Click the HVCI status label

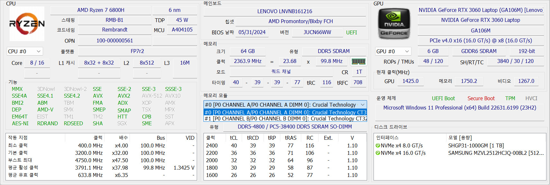[531, 99]
